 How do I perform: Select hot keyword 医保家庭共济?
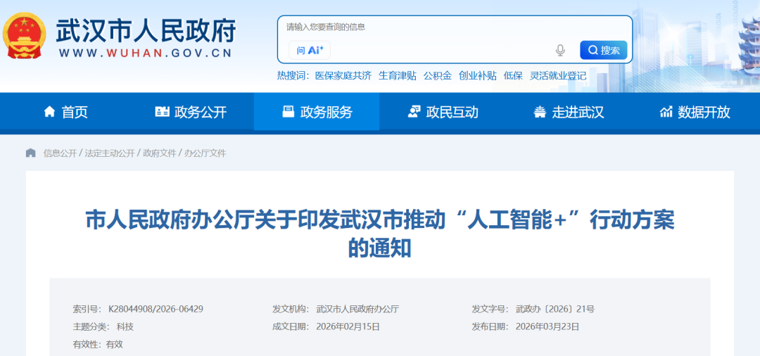pos(343,76)
